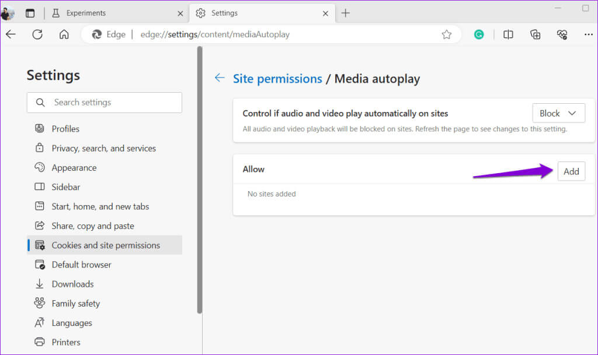
Task: Click the Default browser icon
Action: tap(40, 265)
